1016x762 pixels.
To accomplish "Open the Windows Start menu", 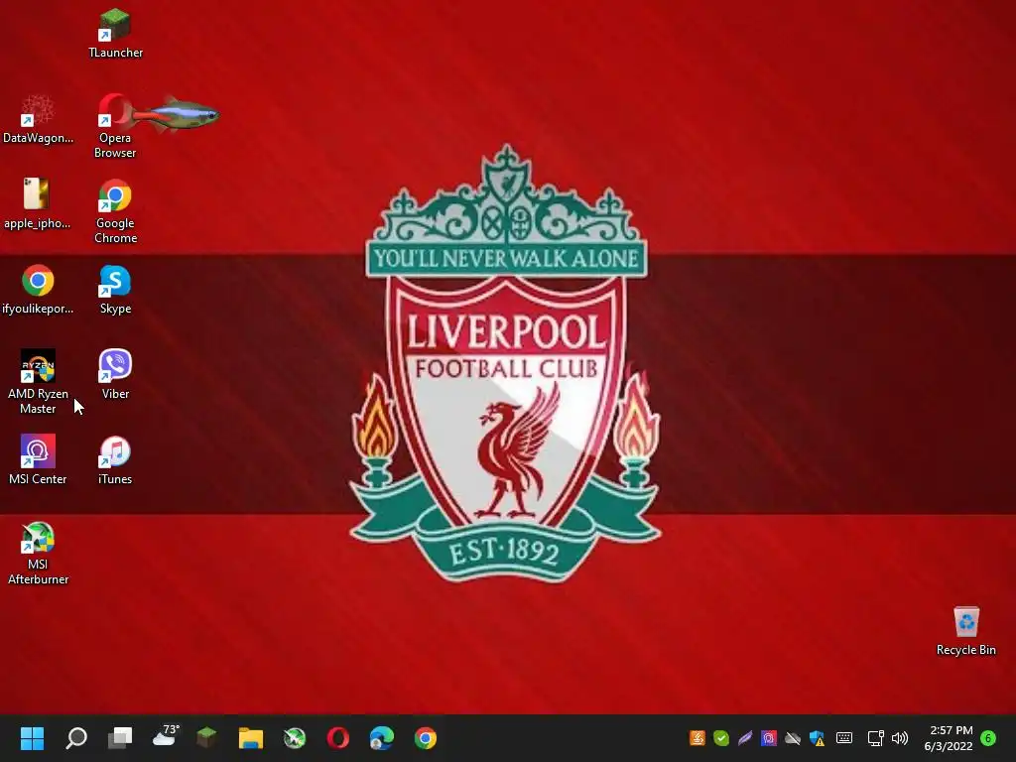I will [x=32, y=737].
